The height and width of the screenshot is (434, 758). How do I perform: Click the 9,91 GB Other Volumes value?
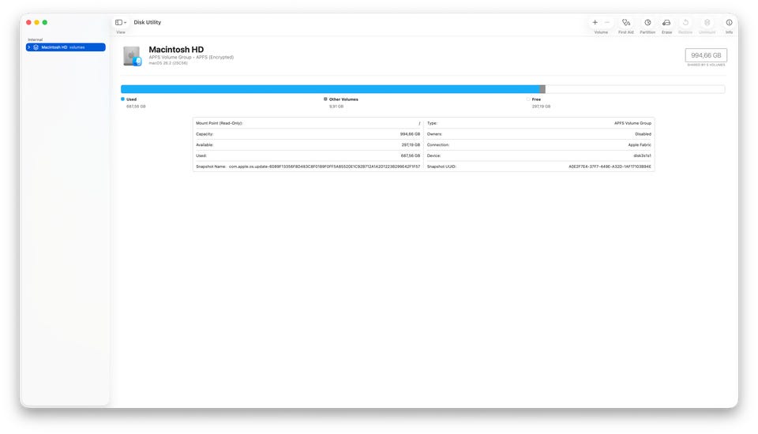click(x=336, y=107)
